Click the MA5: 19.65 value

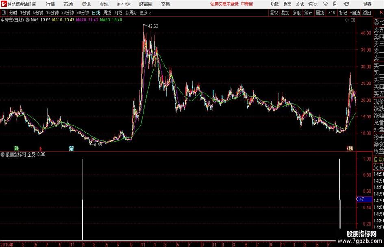(x=41, y=20)
